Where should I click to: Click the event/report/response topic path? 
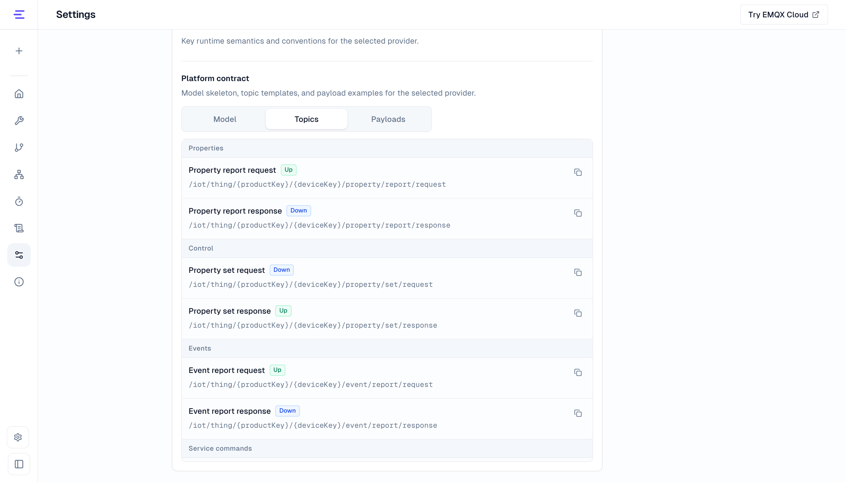coord(313,425)
